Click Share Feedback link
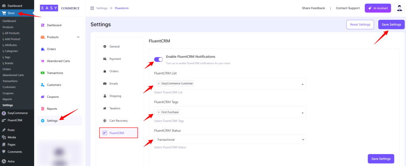406x166 pixels. pyautogui.click(x=313, y=8)
